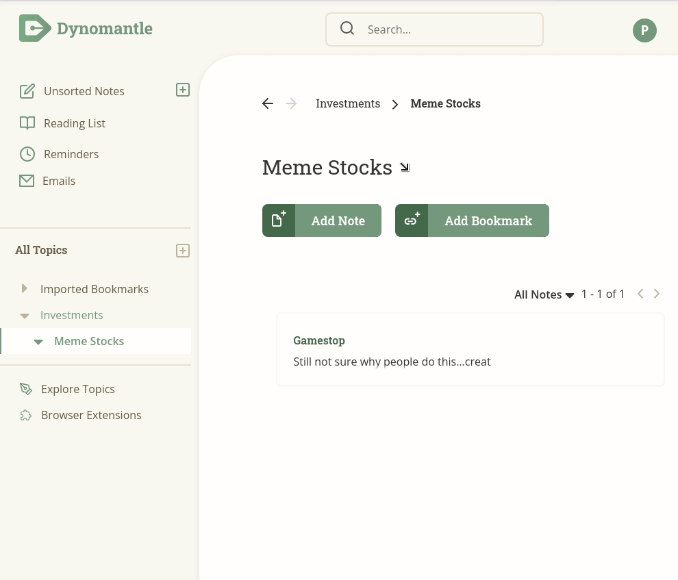This screenshot has width=678, height=580.
Task: Click the search magnifier icon
Action: tap(347, 29)
